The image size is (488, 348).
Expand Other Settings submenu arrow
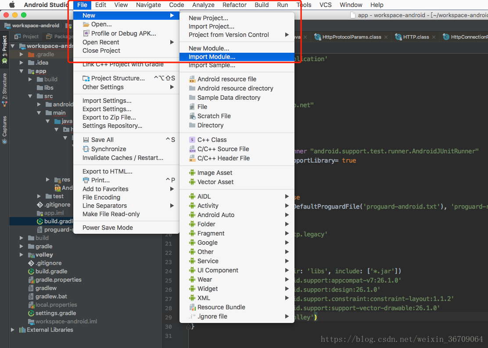(x=172, y=87)
